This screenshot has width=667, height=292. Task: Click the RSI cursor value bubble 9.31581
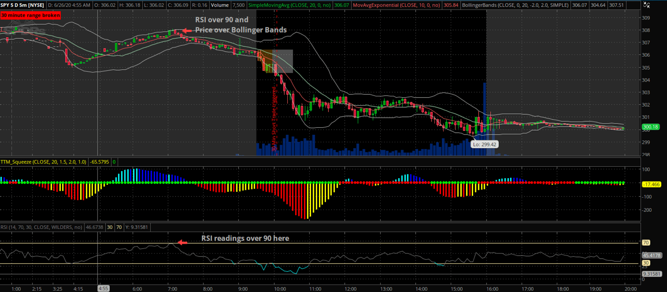[652, 274]
